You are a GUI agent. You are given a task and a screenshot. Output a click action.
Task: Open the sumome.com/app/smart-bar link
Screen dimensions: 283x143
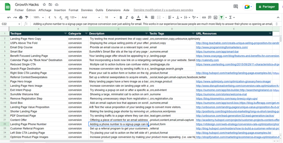pos(217,52)
